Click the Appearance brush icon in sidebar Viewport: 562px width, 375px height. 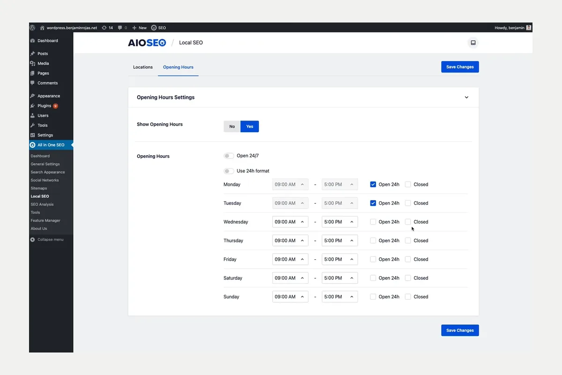point(32,96)
